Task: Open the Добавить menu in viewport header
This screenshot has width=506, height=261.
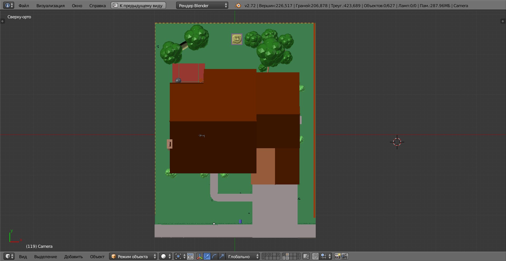Action: [73, 257]
